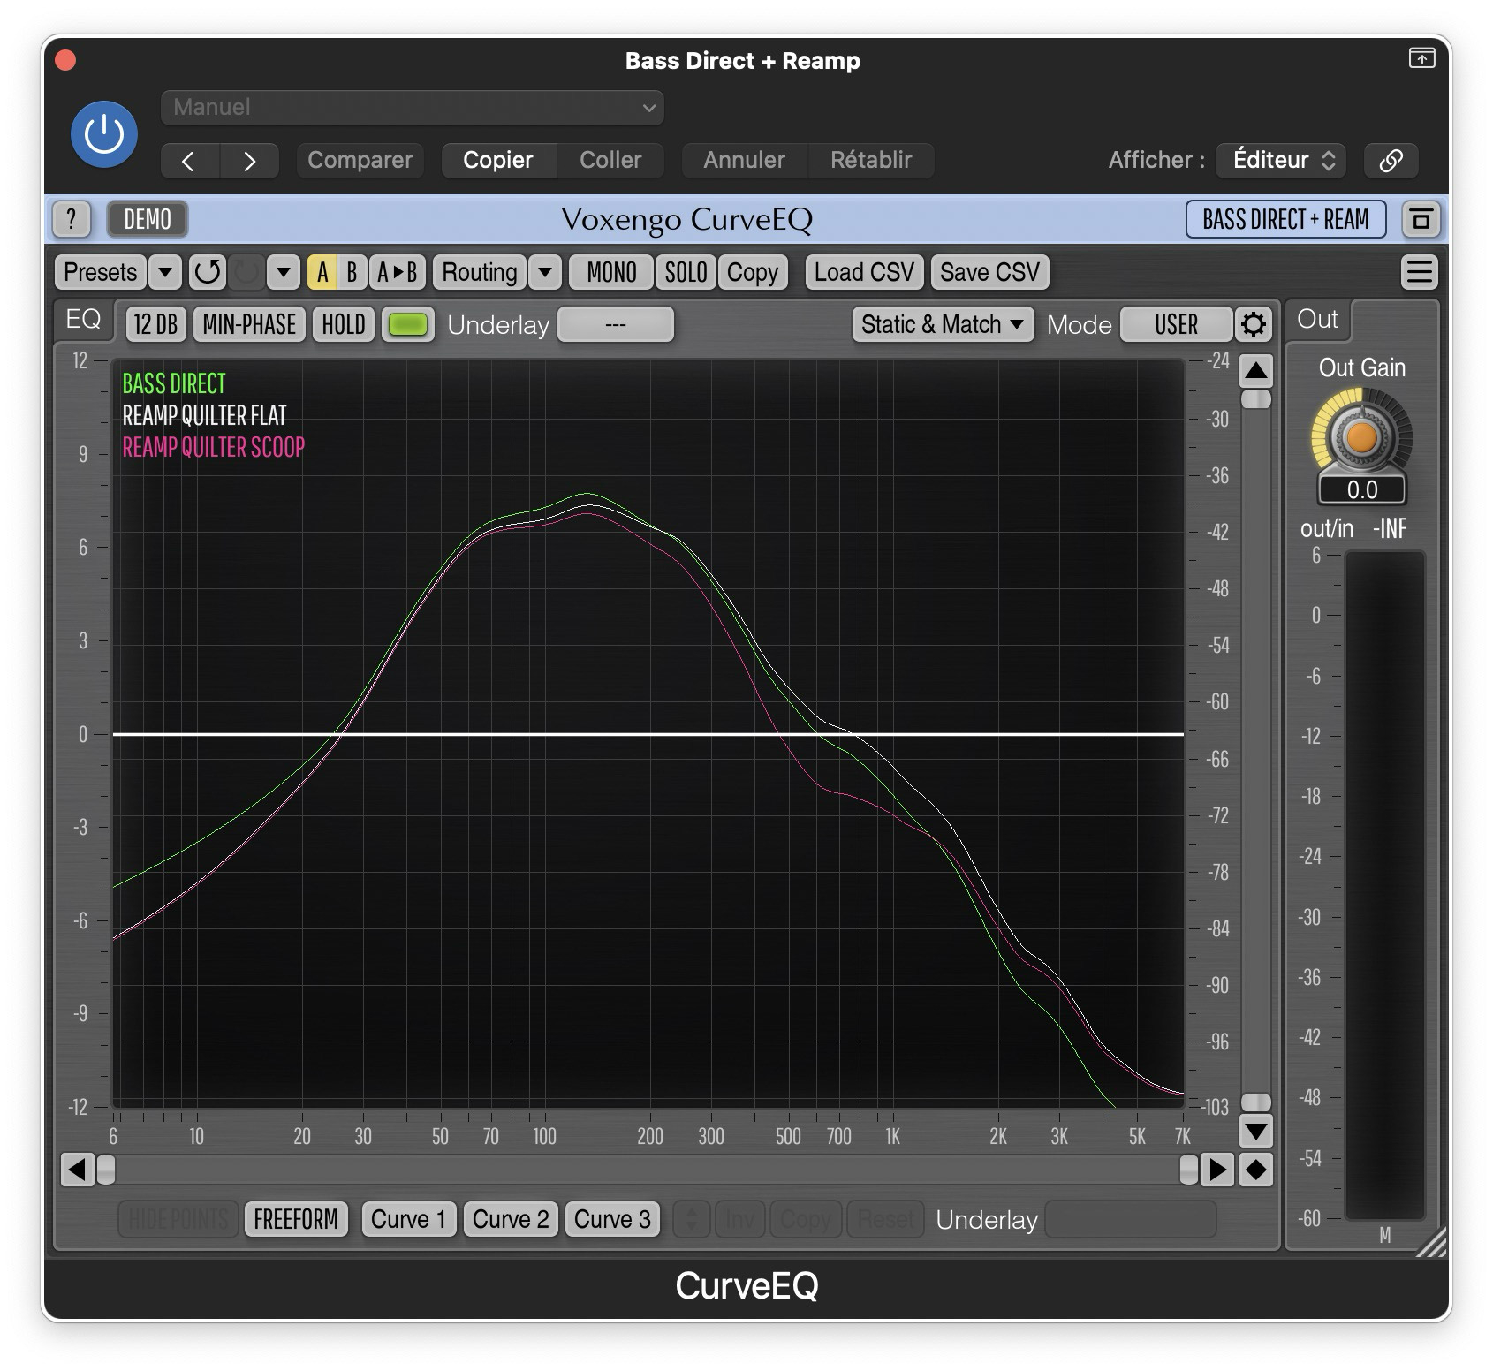Select Curve 3

(612, 1219)
